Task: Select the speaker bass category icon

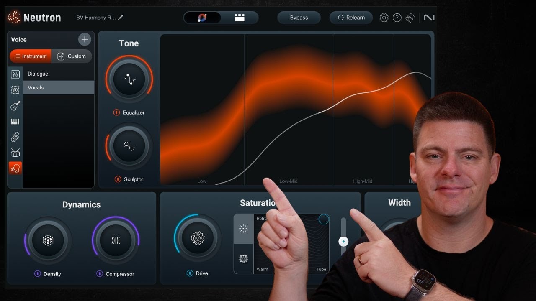Action: [15, 90]
